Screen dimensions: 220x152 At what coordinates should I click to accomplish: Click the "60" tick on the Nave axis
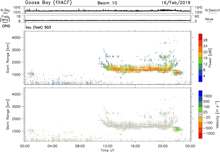(x=197, y=16)
